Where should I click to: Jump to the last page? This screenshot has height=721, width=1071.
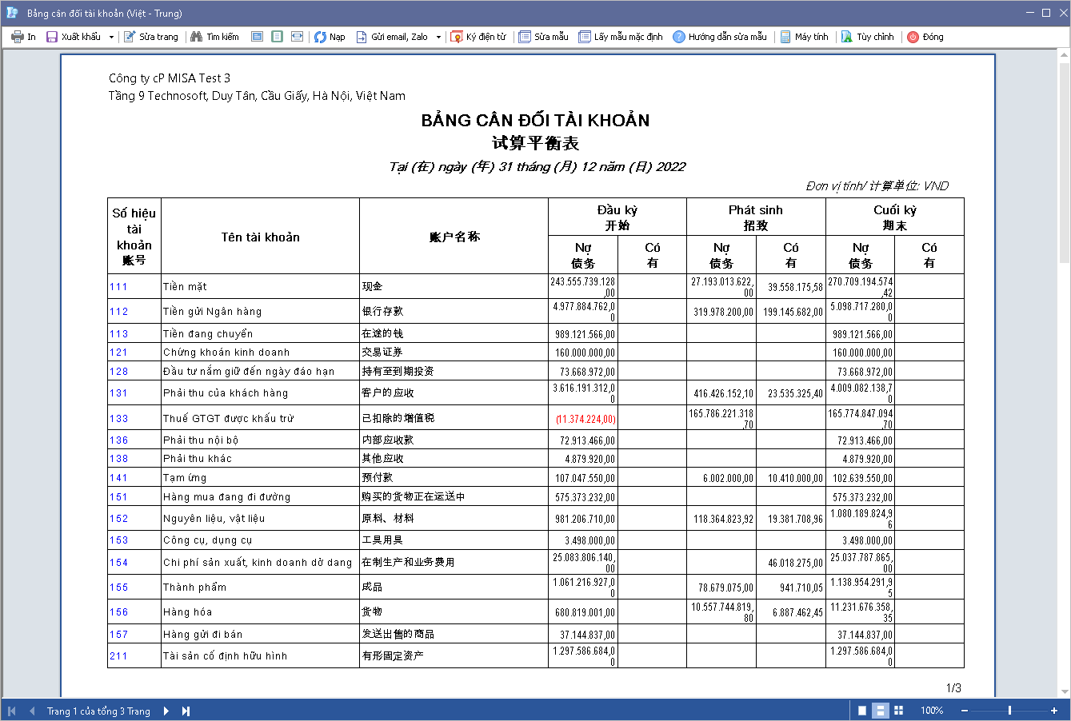186,711
